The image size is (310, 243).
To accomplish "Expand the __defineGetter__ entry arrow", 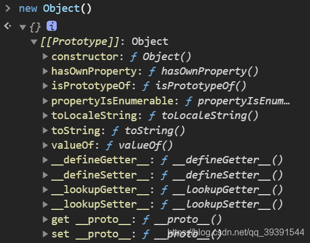I will click(x=45, y=160).
